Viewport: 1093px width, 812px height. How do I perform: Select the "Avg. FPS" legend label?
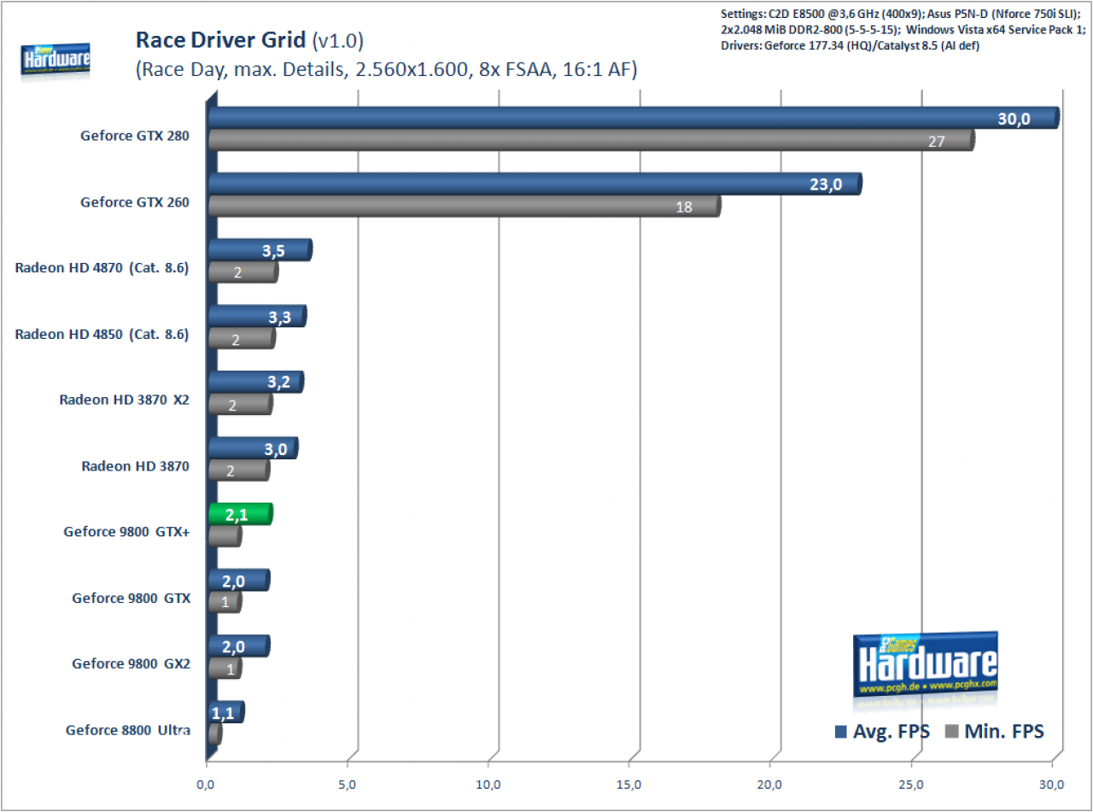890,732
